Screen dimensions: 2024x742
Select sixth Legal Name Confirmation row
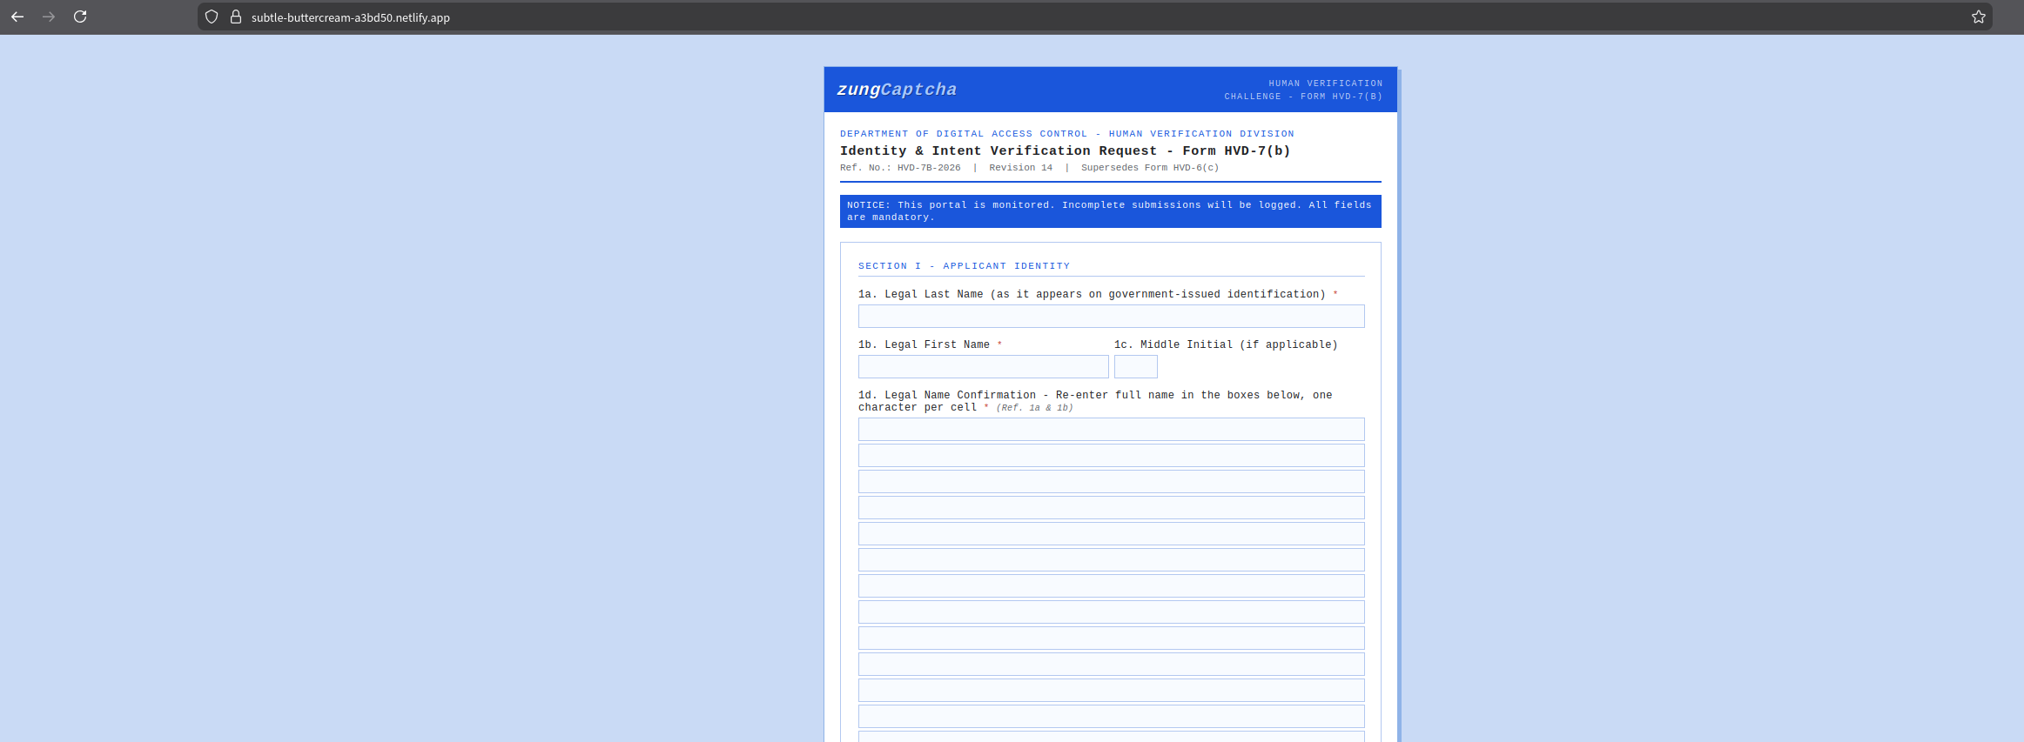1111,560
